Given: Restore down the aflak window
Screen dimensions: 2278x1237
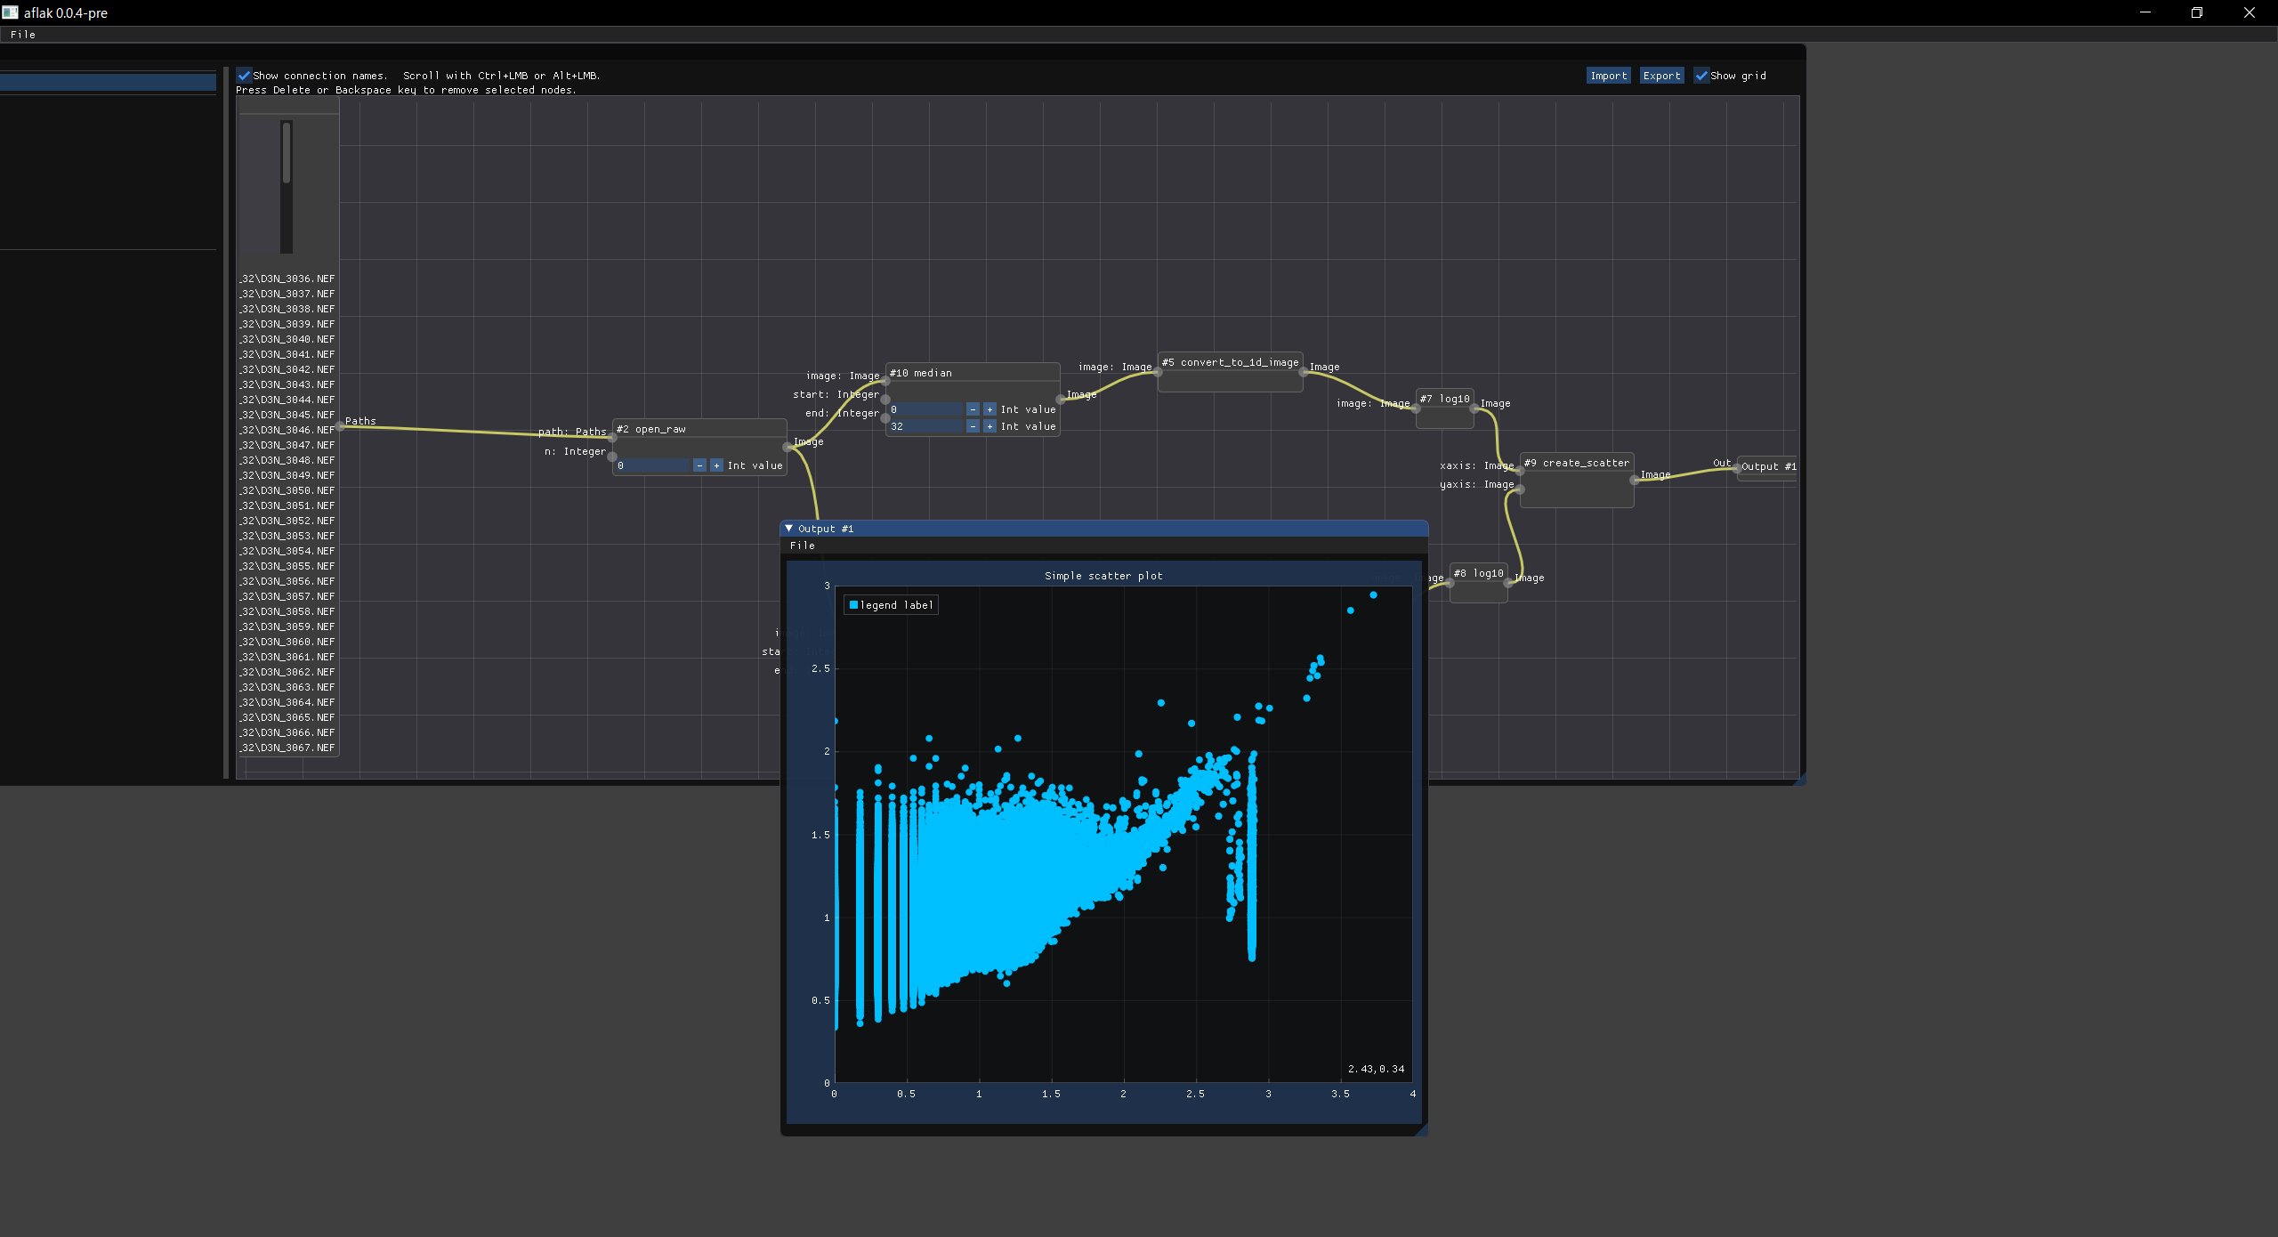Looking at the screenshot, I should pyautogui.click(x=2197, y=12).
